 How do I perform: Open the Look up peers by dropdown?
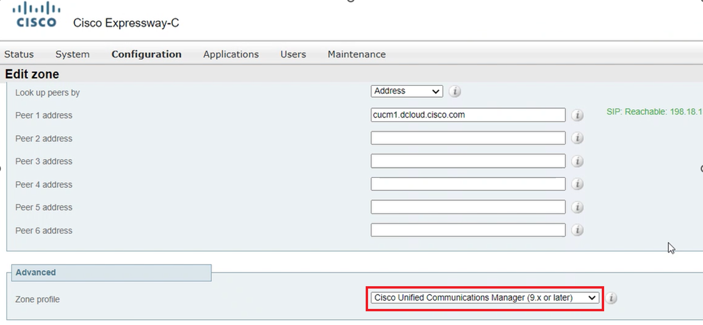406,91
